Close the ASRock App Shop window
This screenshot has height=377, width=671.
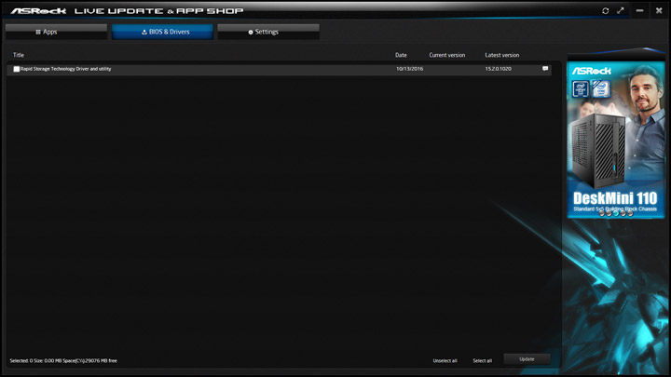(x=659, y=10)
